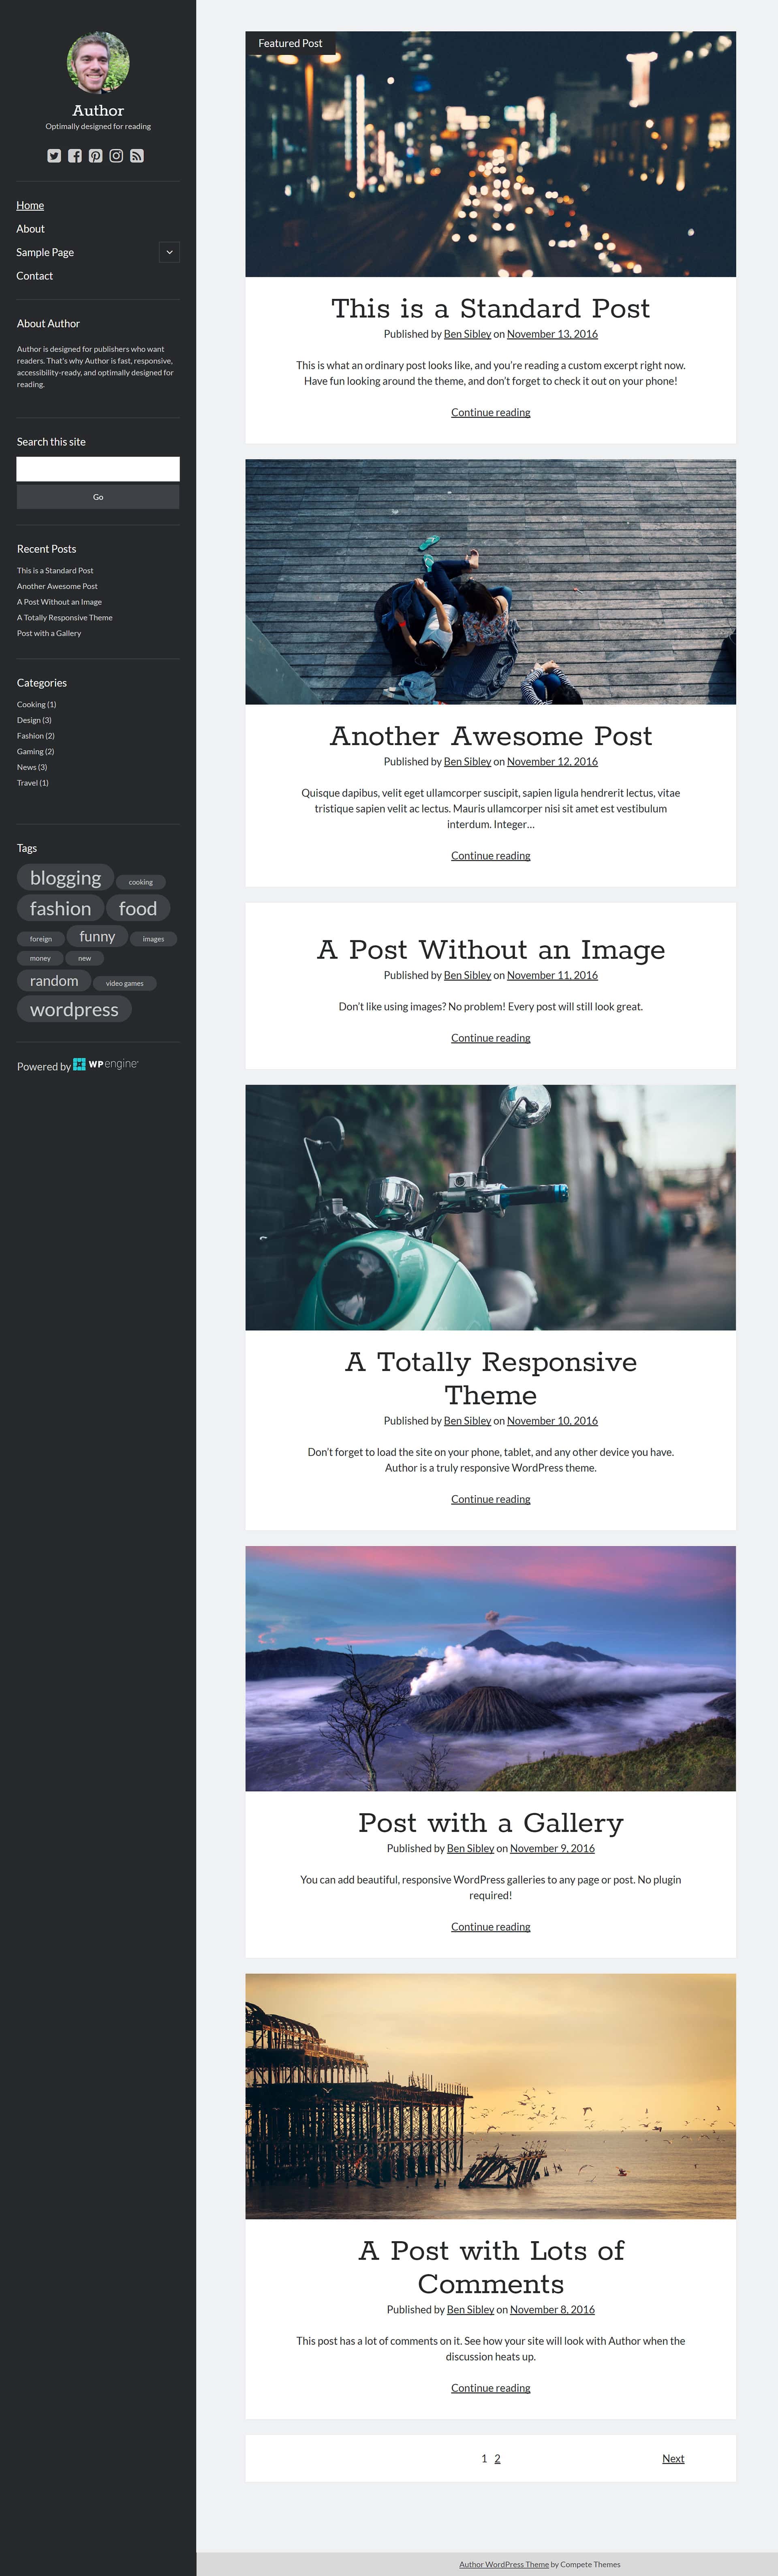Open the Author WordPress Theme footer link
This screenshot has height=2576, width=778.
[504, 2564]
